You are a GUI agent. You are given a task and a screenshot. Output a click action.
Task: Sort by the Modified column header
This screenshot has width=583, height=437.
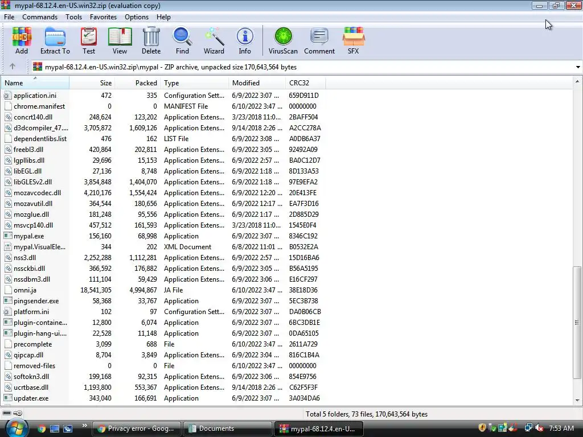pyautogui.click(x=257, y=83)
